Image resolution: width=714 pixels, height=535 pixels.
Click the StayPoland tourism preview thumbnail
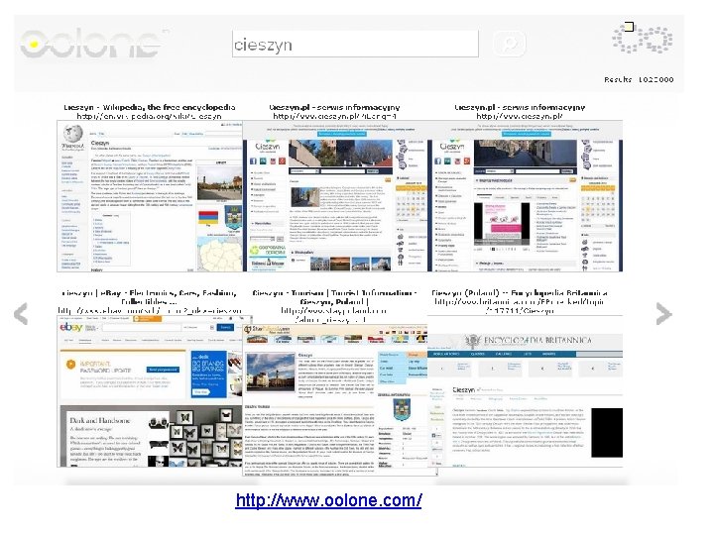(x=335, y=400)
